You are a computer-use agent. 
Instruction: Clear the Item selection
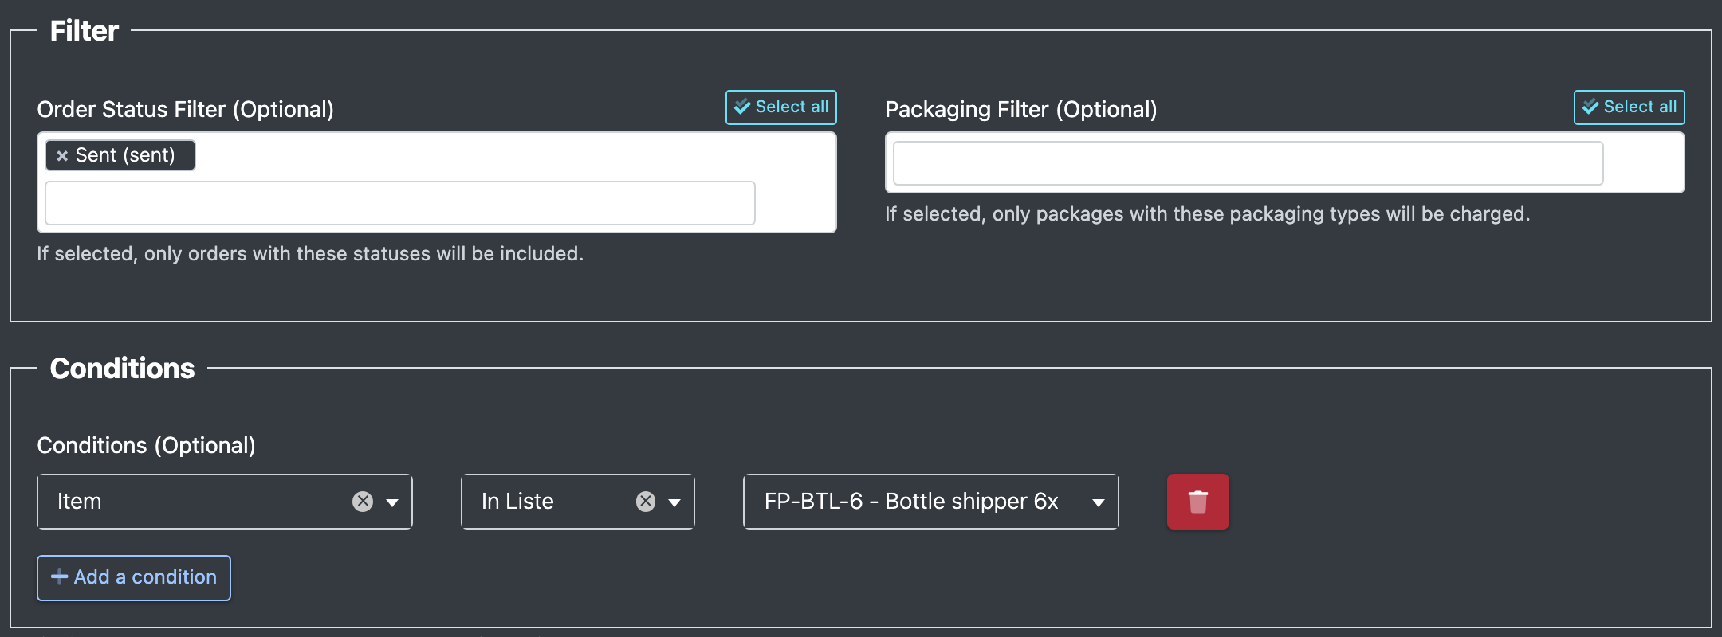click(x=363, y=502)
